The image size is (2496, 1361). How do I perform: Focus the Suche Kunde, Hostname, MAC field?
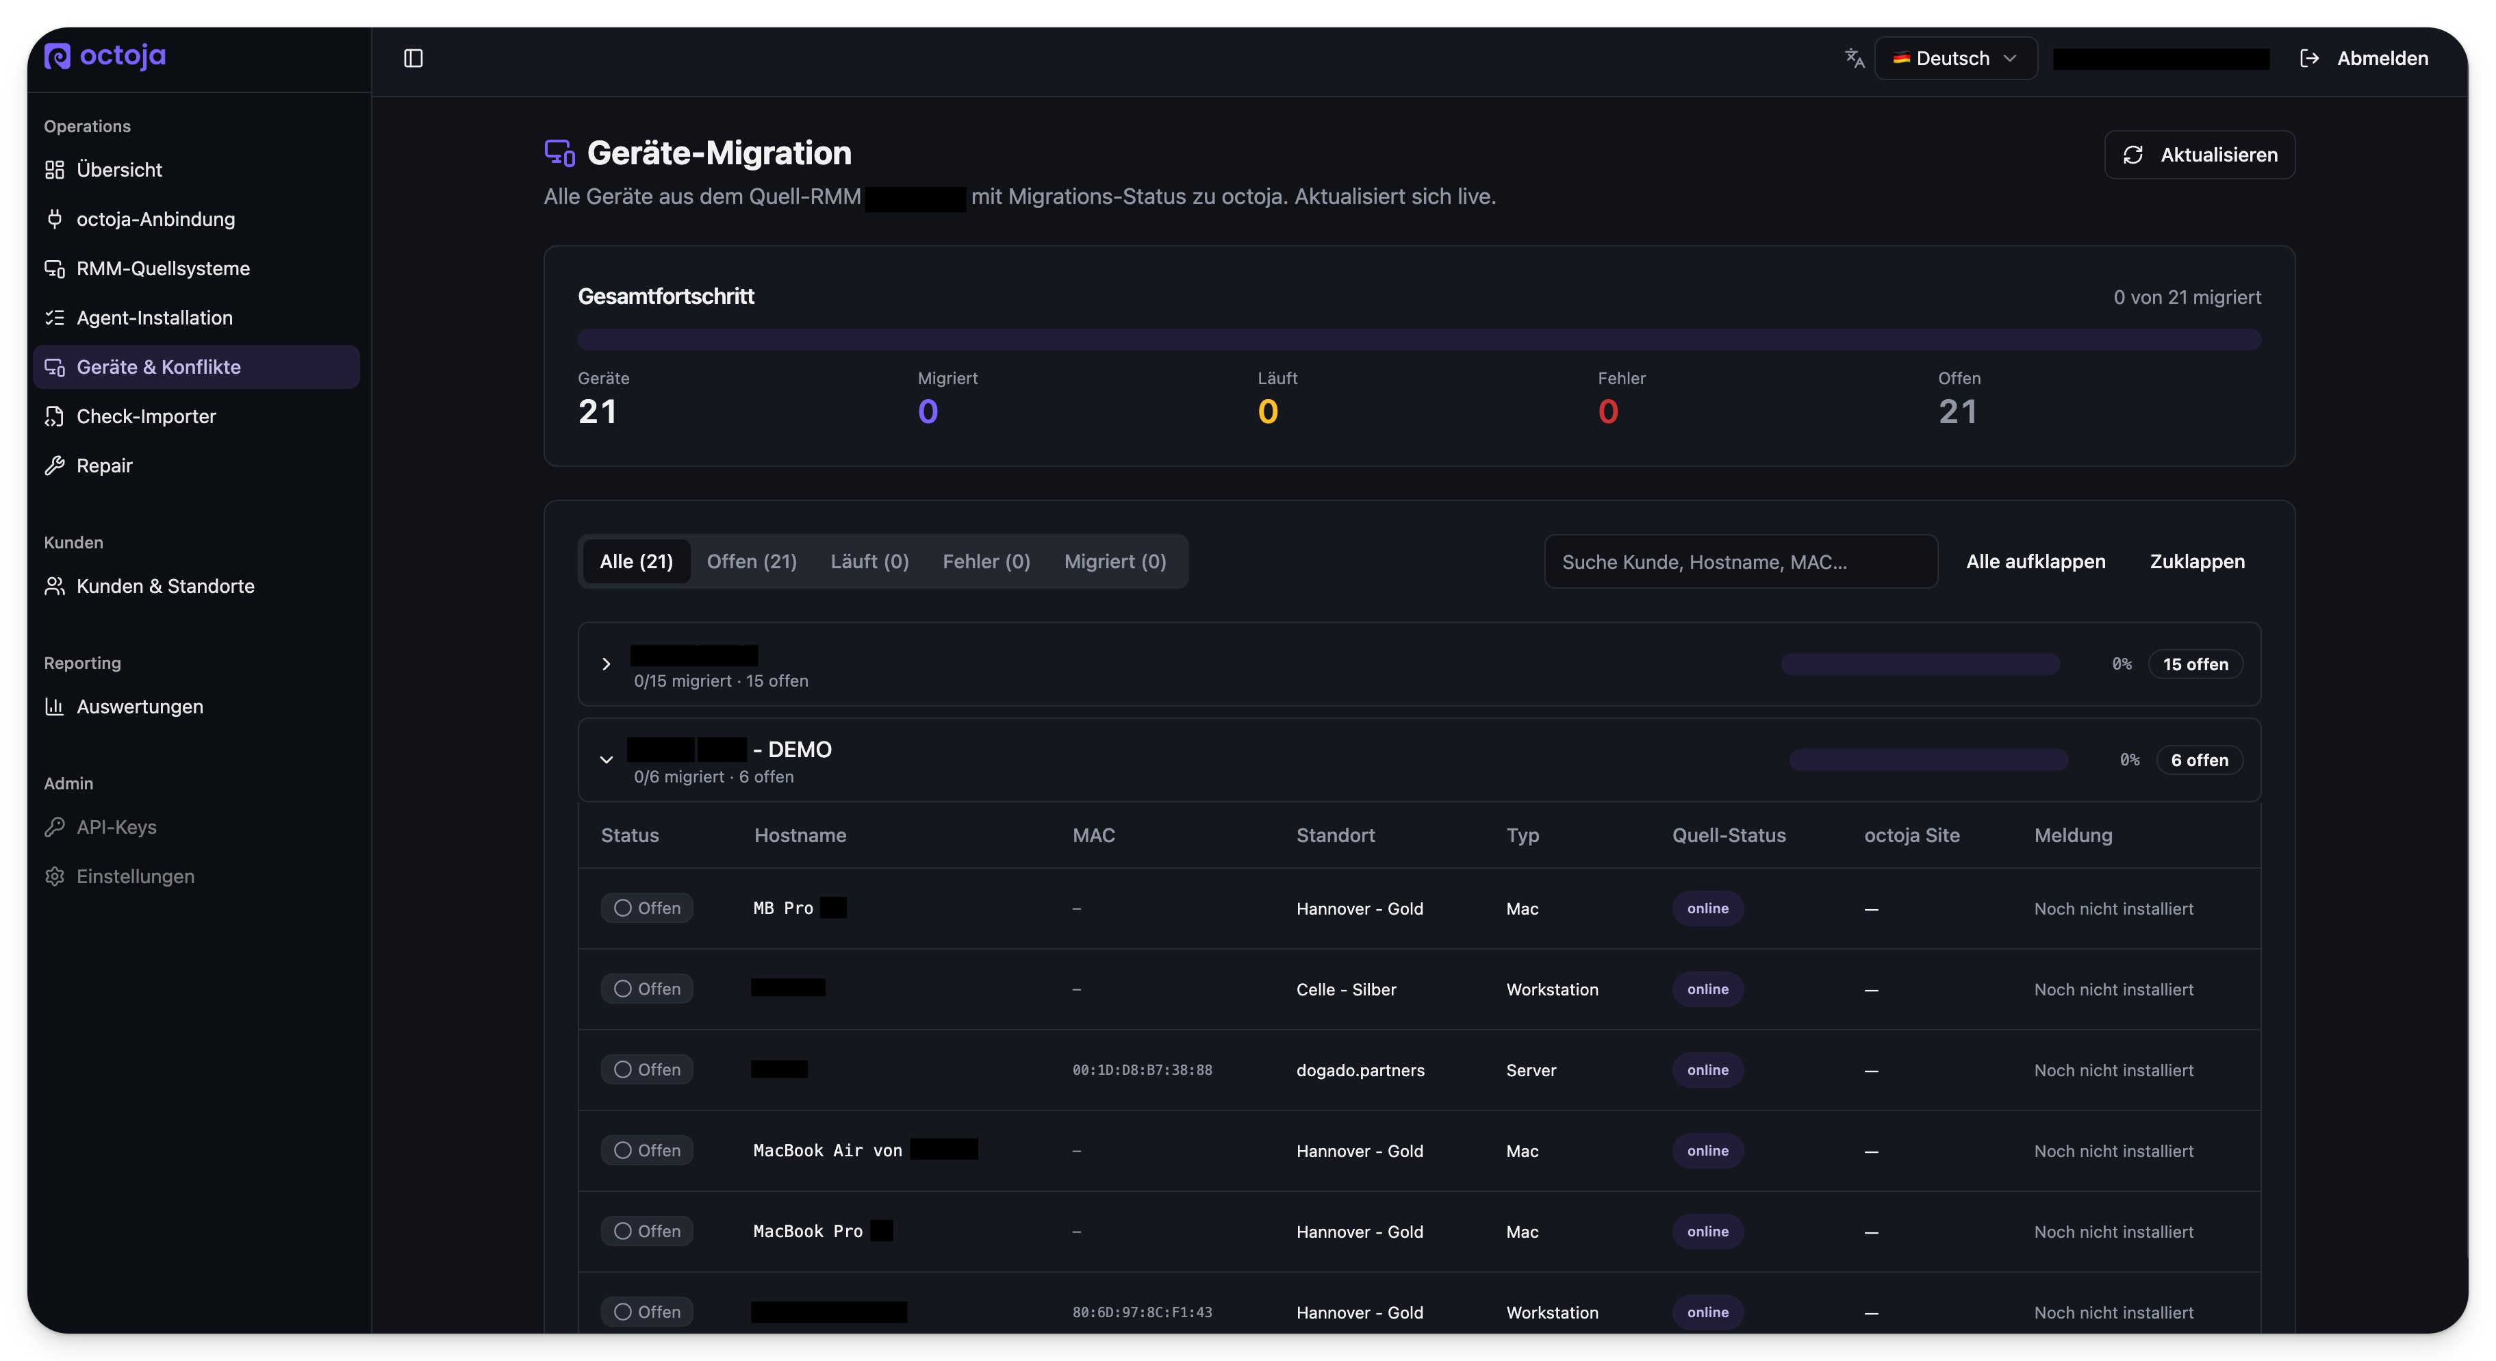point(1741,562)
